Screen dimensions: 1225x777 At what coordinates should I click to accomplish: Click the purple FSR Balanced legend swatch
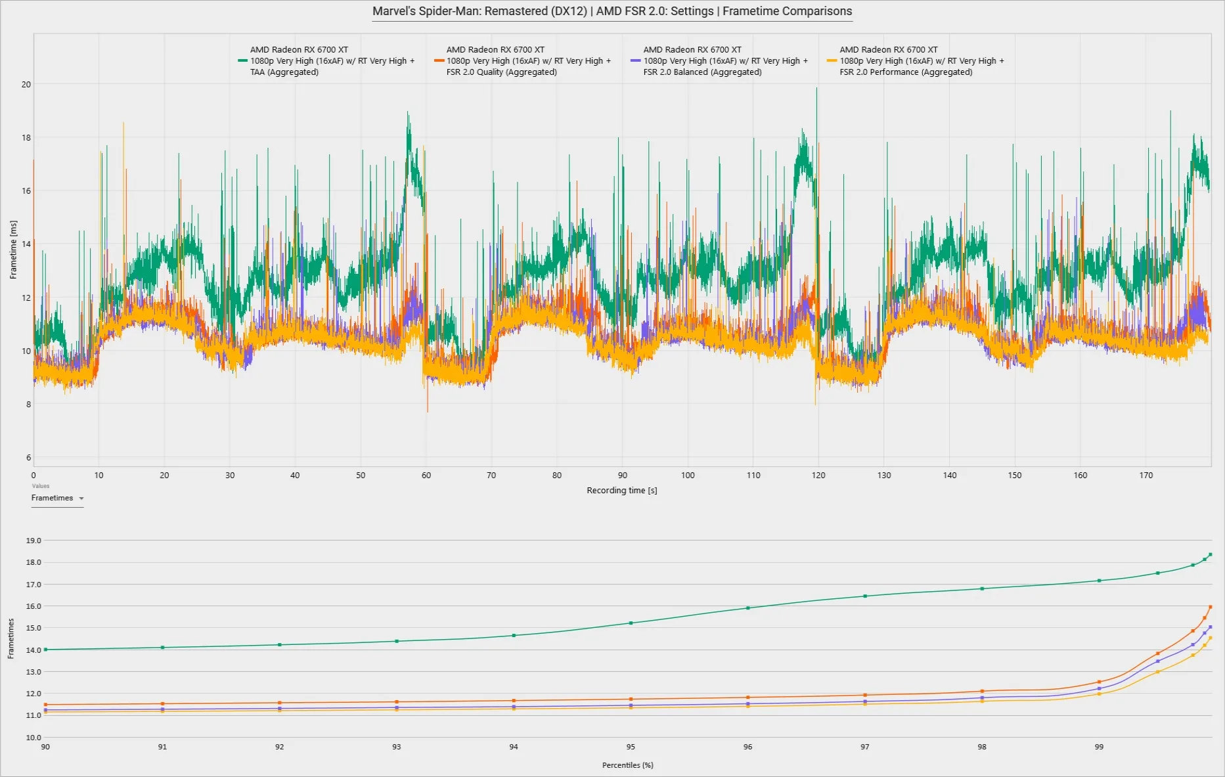point(635,60)
